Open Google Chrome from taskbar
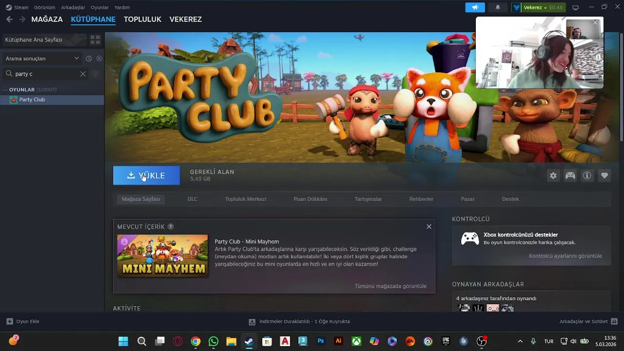The image size is (624, 351). coord(195,341)
